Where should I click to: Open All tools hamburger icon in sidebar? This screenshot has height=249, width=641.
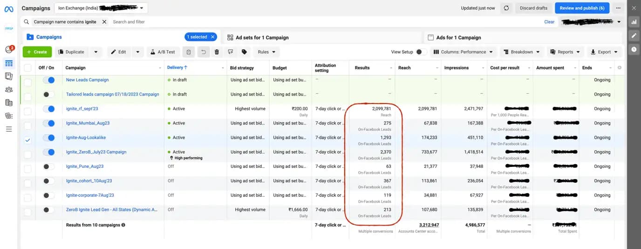click(9, 129)
